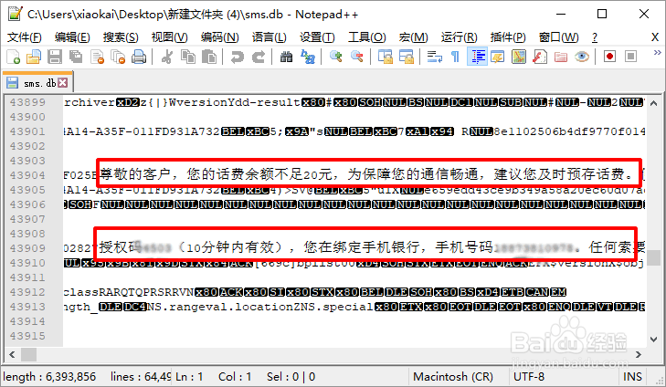Click the Ln : 1 status bar field
The height and width of the screenshot is (387, 666).
(189, 377)
